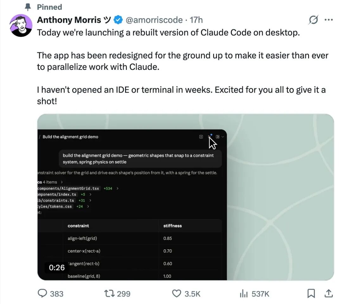Screen dimensions: 342x304
Task: Open the @amorriscode handle link
Action: 154,20
